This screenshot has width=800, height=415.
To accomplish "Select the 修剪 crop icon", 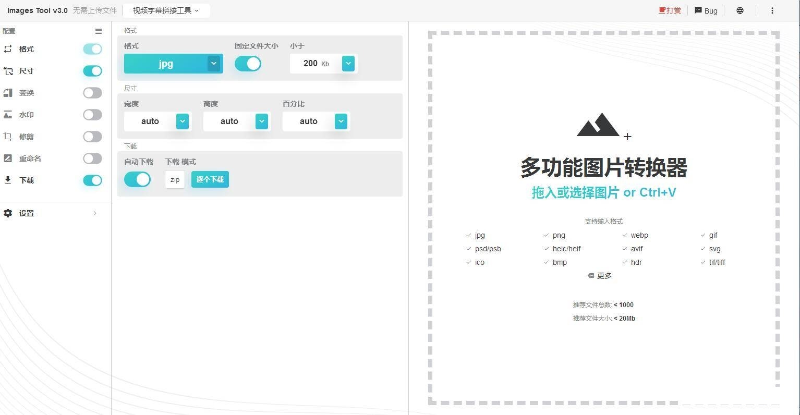I will point(8,137).
